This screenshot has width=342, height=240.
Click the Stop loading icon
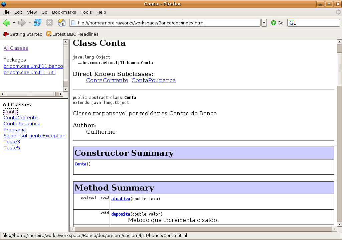click(49, 23)
